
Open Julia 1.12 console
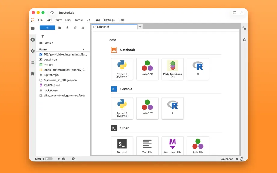pyautogui.click(x=147, y=108)
